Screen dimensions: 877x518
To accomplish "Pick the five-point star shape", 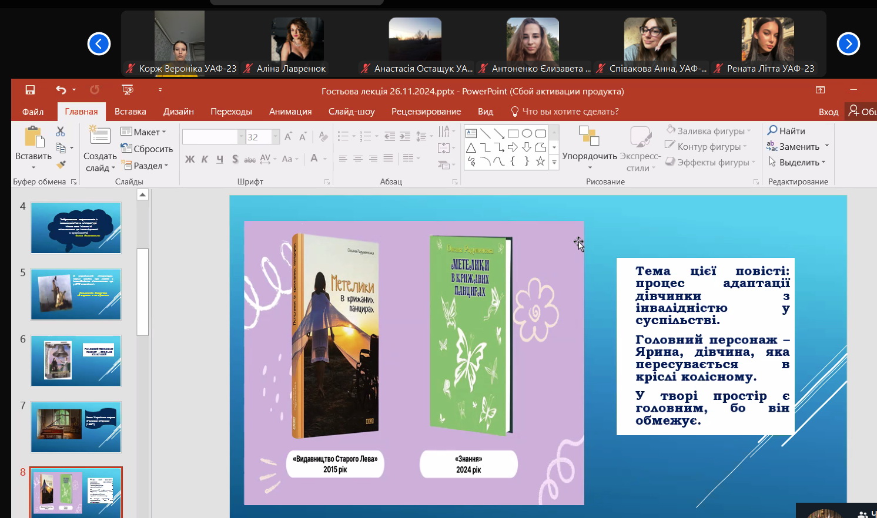I will [540, 161].
